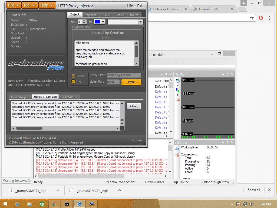
Task: Open the Traffic panel dropdown arrow
Action: tap(223, 75)
